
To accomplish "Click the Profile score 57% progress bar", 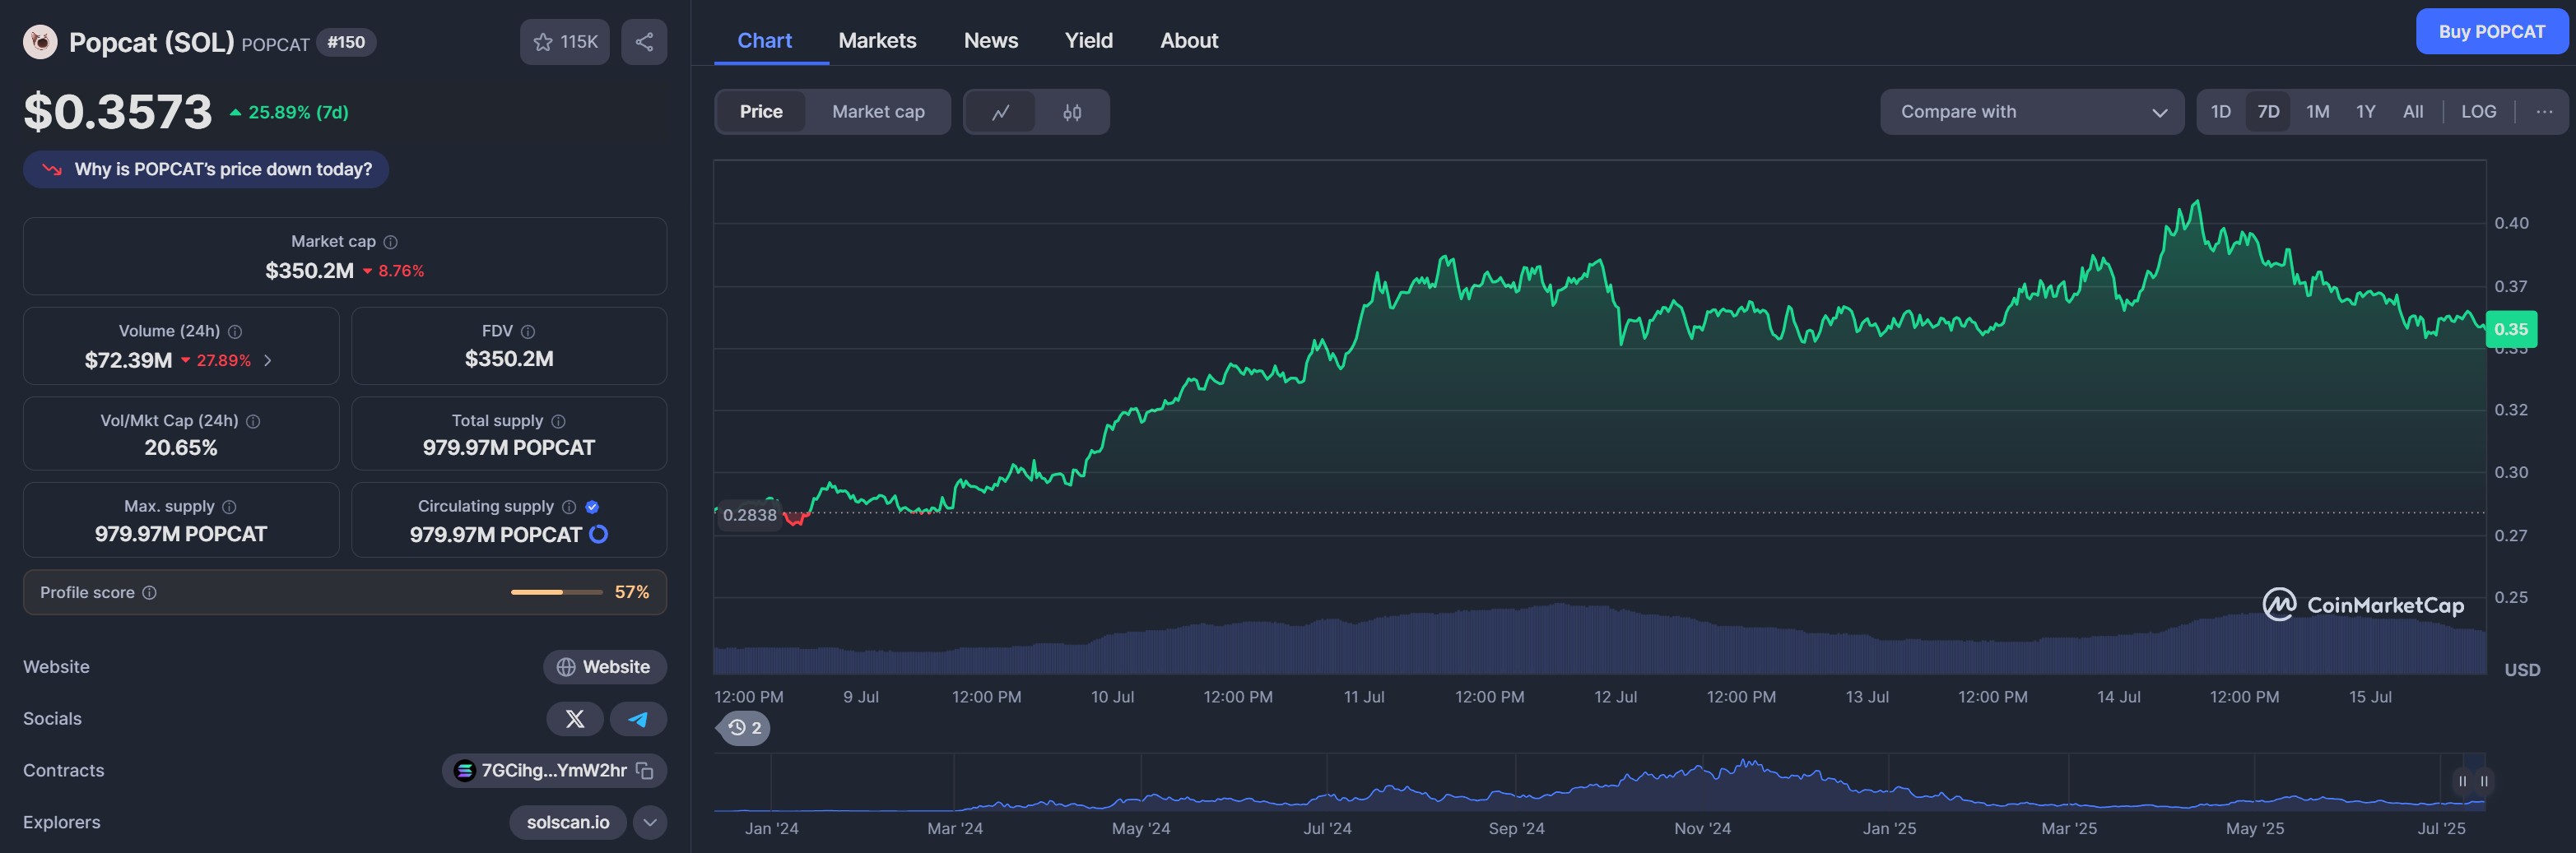I will [556, 593].
